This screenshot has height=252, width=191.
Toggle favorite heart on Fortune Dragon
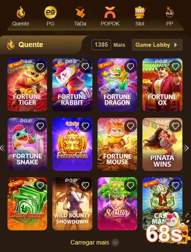click(130, 67)
